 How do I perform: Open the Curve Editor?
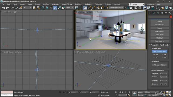tap(149, 8)
